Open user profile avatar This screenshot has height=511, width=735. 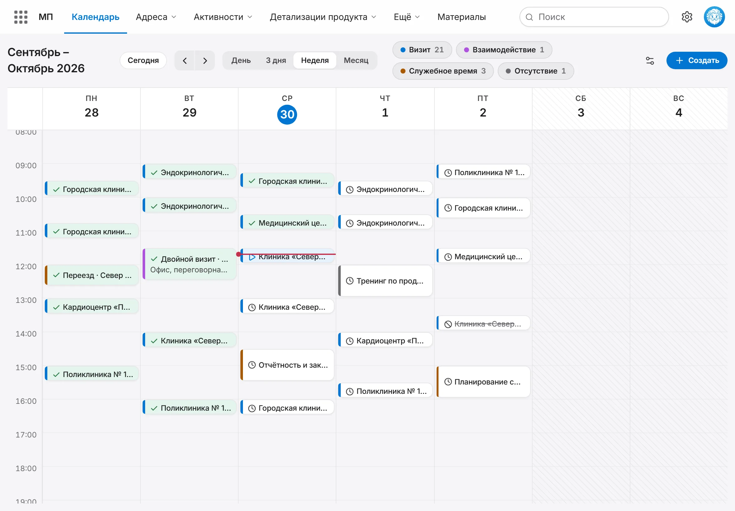point(714,17)
